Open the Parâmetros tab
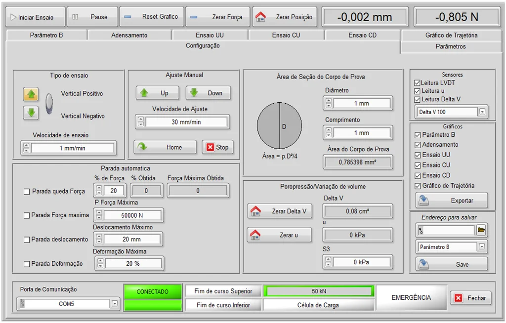This screenshot has width=506, height=323. [x=451, y=46]
